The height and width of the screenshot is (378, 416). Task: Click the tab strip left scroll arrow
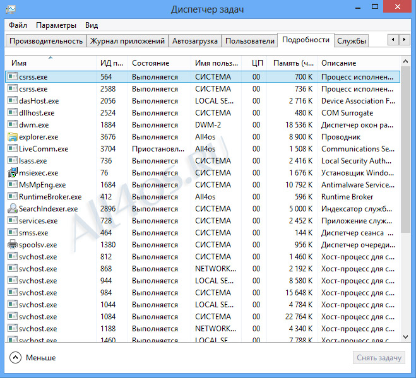(x=393, y=40)
